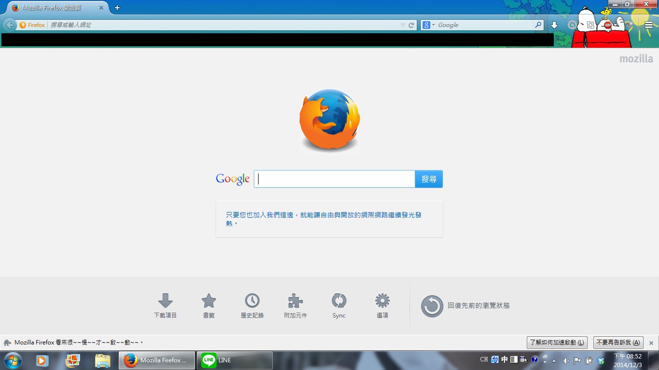Image resolution: width=659 pixels, height=370 pixels.
Task: Open 歷史記錄 history clock icon
Action: [x=252, y=306]
